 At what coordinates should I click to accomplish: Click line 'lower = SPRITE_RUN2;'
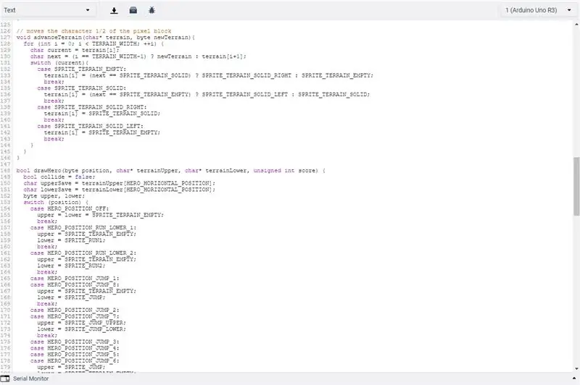tap(71, 266)
